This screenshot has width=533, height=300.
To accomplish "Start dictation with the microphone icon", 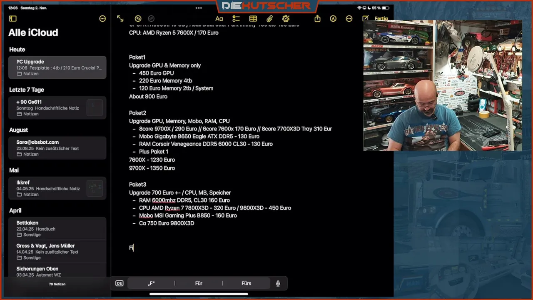I will tap(278, 283).
